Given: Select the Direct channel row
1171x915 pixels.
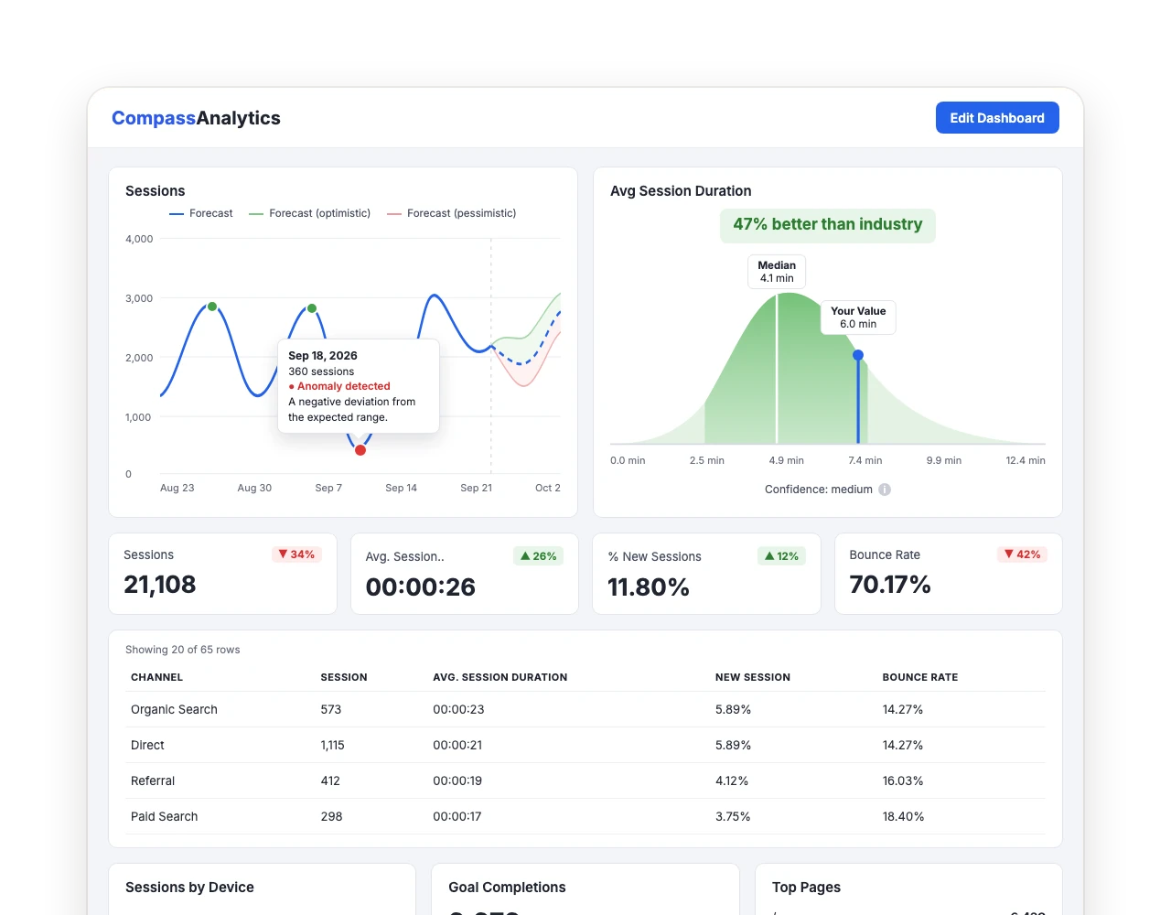Looking at the screenshot, I should [x=585, y=745].
